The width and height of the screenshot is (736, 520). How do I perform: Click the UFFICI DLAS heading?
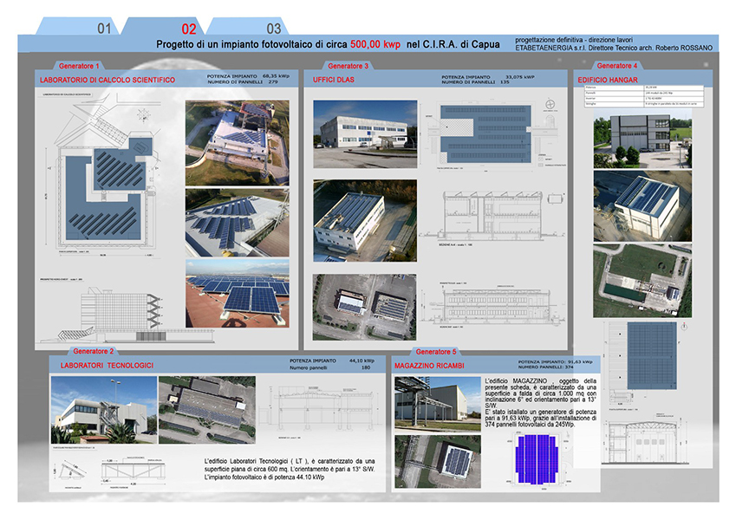click(335, 81)
